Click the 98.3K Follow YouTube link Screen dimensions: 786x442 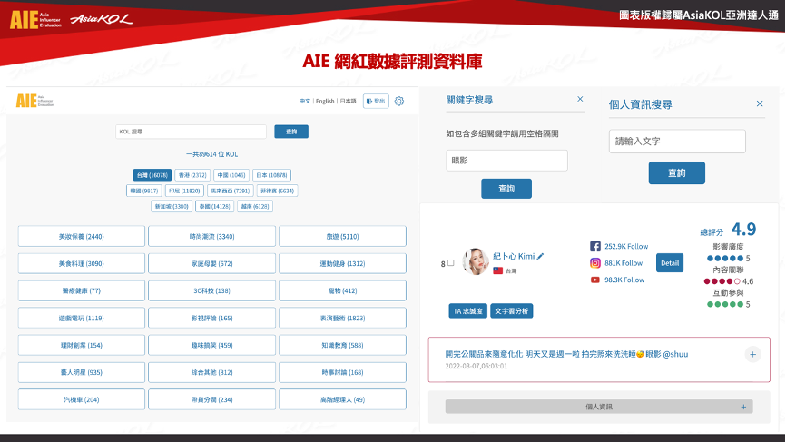pyautogui.click(x=624, y=280)
